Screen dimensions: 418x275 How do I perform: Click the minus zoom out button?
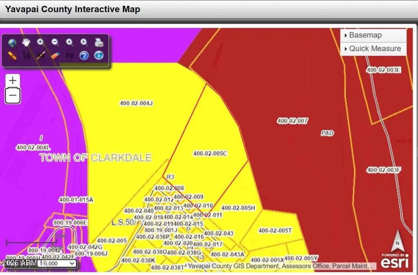tap(13, 95)
